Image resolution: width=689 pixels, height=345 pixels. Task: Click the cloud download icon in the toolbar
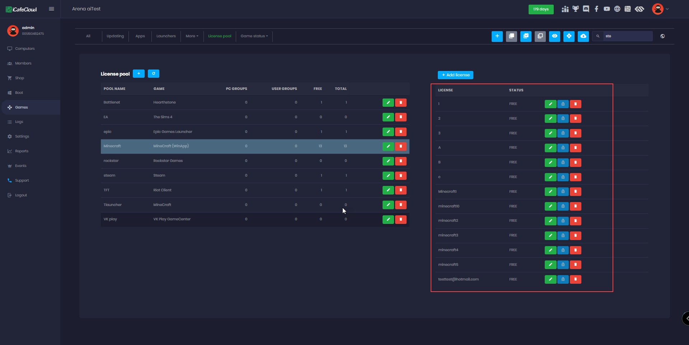point(583,36)
